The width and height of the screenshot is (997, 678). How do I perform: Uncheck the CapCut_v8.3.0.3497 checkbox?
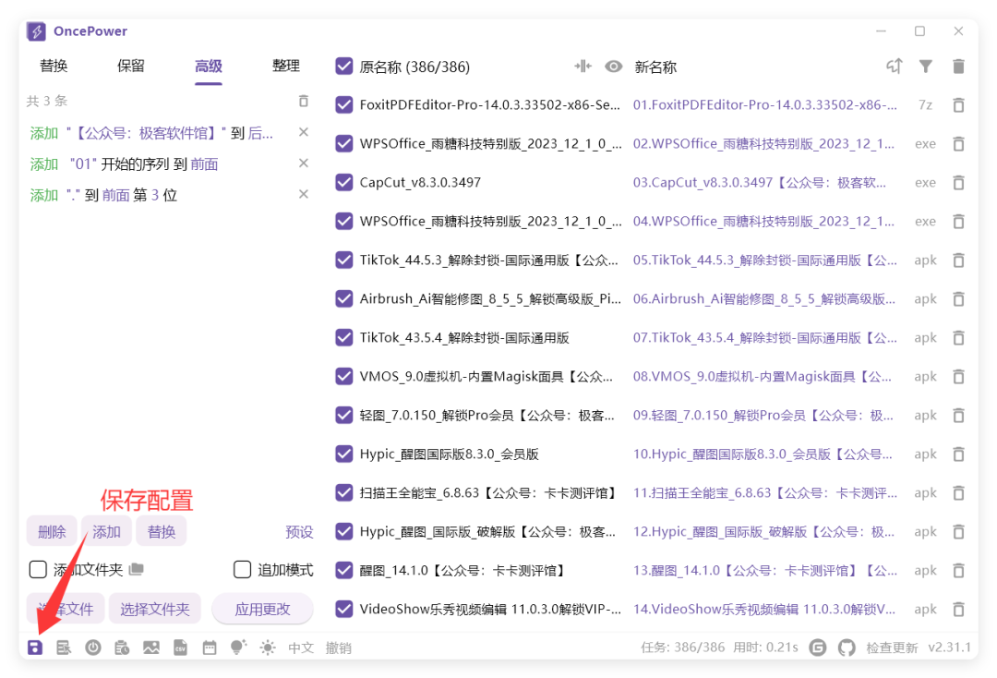pos(344,183)
